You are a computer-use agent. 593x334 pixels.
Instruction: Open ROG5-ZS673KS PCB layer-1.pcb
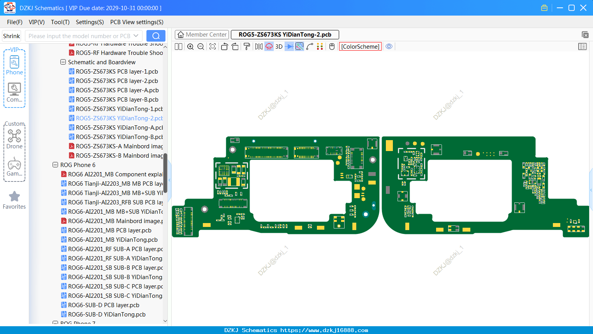coord(117,72)
